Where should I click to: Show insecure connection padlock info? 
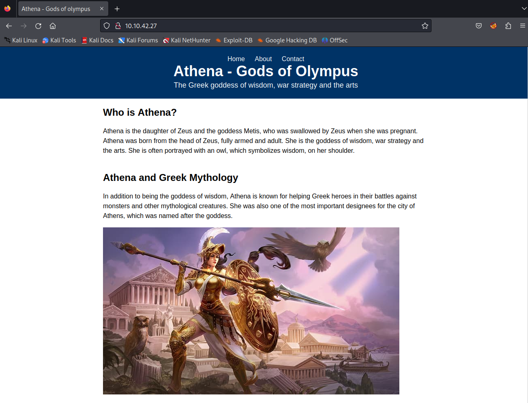(118, 26)
